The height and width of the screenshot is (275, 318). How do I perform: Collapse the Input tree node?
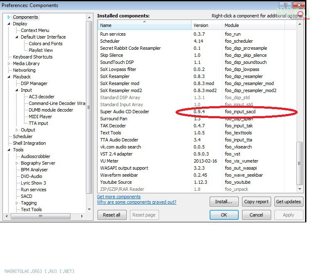(17, 90)
